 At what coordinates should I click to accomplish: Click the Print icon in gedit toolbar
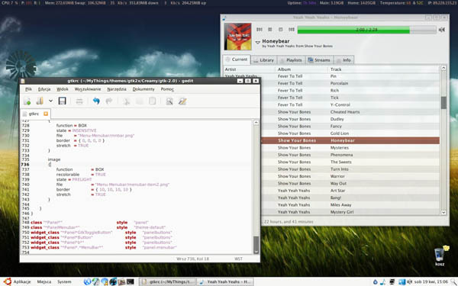(79, 101)
